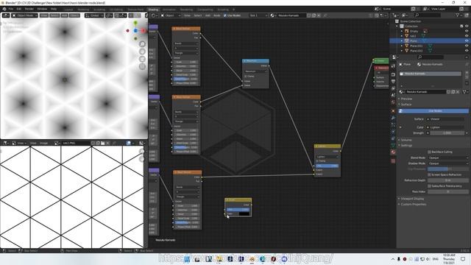Click the minus button to remove material slot
The image size is (471, 265).
(x=467, y=77)
